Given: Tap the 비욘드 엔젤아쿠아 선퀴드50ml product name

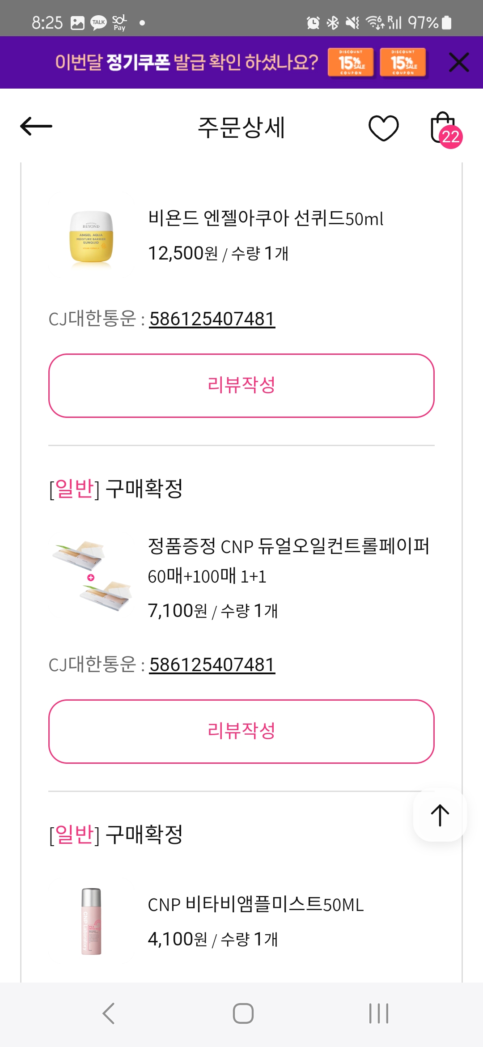Looking at the screenshot, I should tap(266, 218).
